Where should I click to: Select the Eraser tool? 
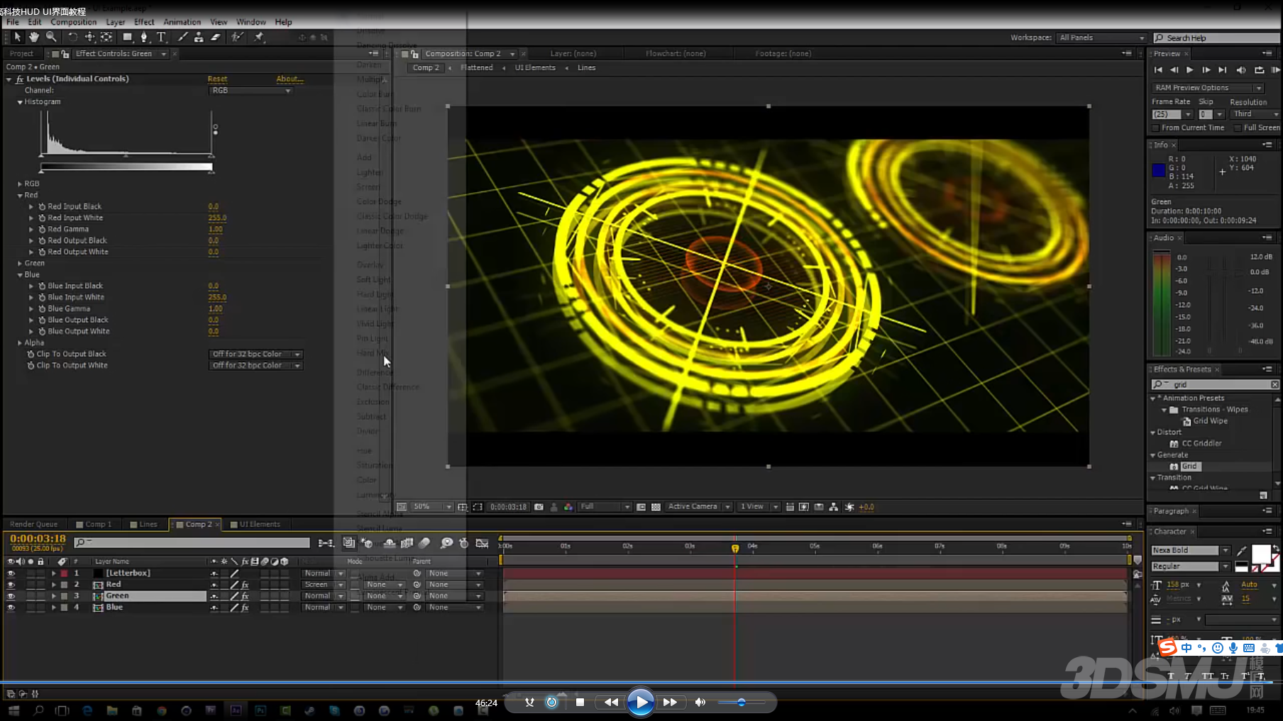click(216, 37)
